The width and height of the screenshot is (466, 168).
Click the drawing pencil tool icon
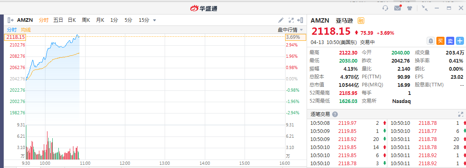281,20
